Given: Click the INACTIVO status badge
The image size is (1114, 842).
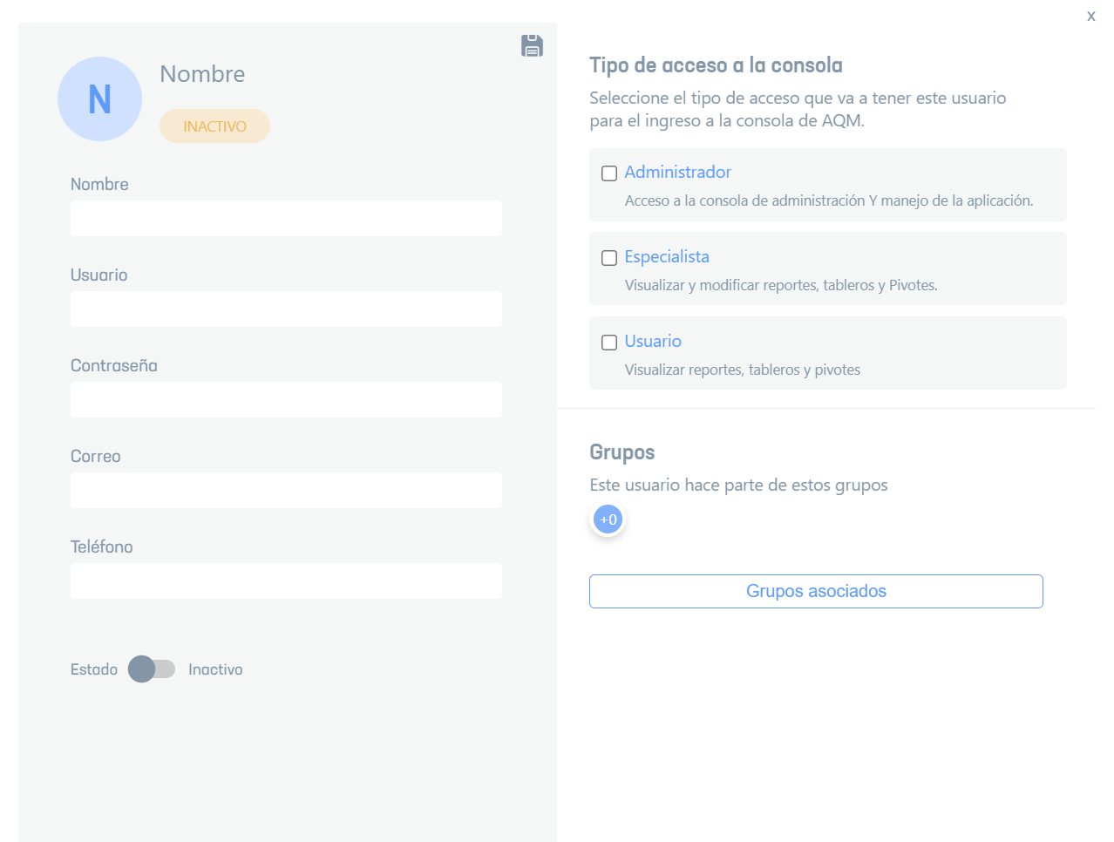Looking at the screenshot, I should 214,126.
